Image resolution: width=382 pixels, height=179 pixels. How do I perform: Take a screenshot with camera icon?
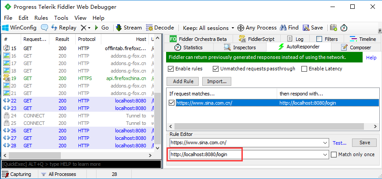click(334, 28)
